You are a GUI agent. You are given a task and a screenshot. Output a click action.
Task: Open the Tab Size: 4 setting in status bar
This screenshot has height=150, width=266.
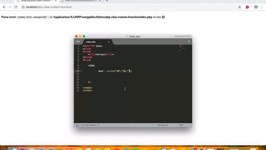point(163,125)
